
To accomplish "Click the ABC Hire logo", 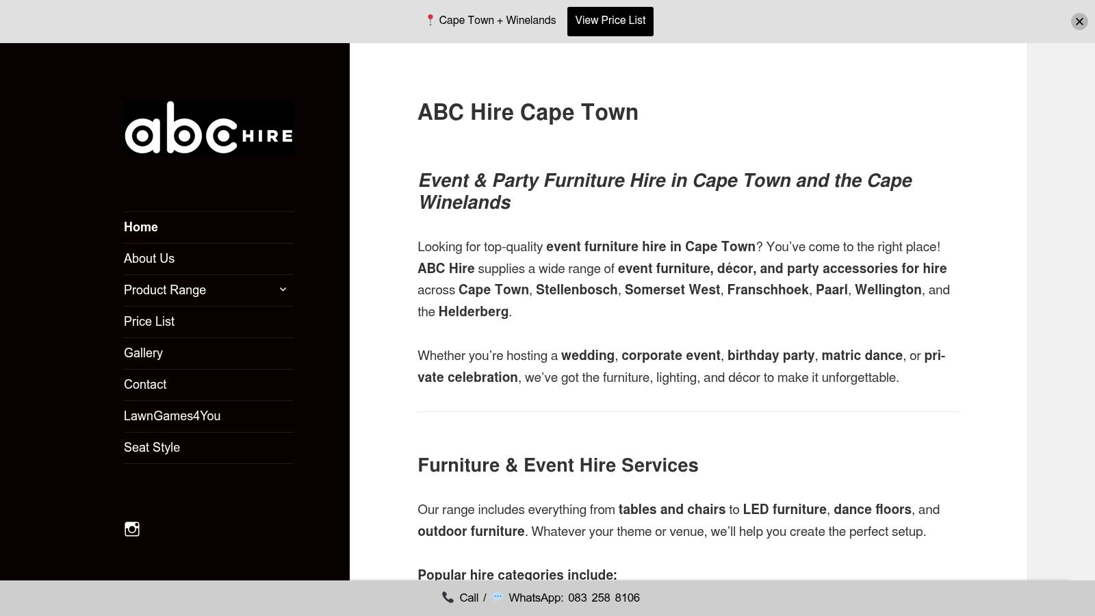I will tap(209, 128).
